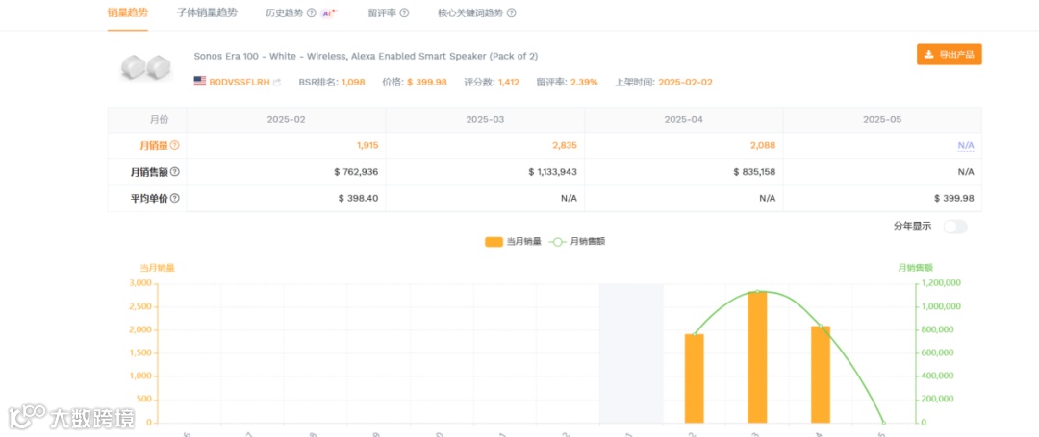Click the US flag icon
1039x437 pixels.
199,82
